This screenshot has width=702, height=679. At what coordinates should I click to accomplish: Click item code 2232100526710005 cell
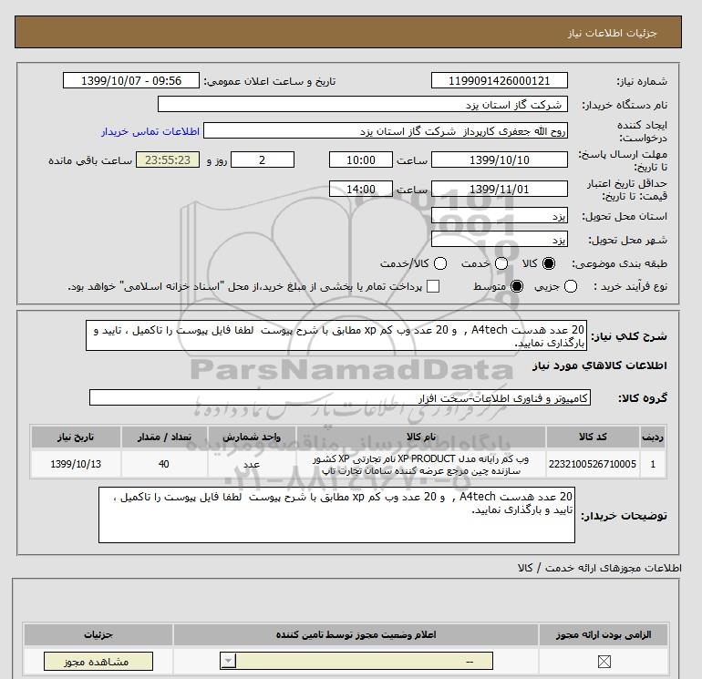pyautogui.click(x=593, y=464)
